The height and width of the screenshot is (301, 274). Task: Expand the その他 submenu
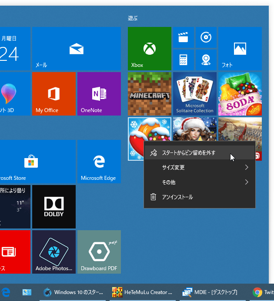point(200,182)
